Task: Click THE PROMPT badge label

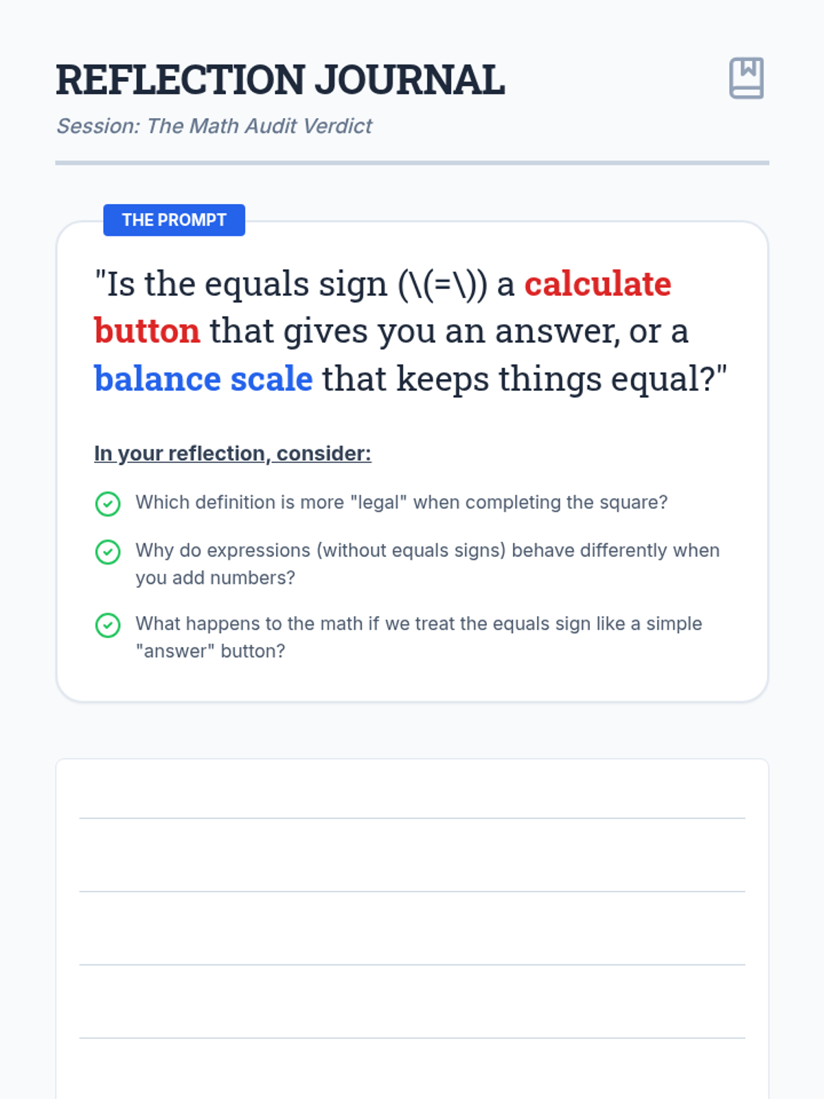Action: [174, 220]
